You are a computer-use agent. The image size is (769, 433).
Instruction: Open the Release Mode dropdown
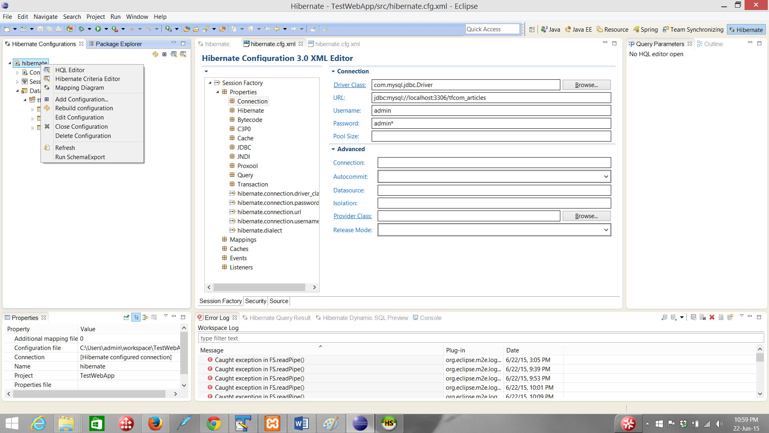(606, 230)
